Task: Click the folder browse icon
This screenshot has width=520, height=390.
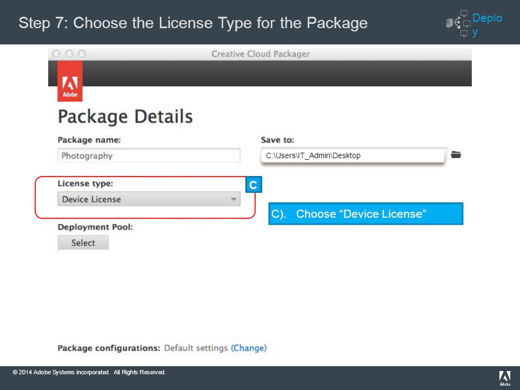Action: point(456,154)
